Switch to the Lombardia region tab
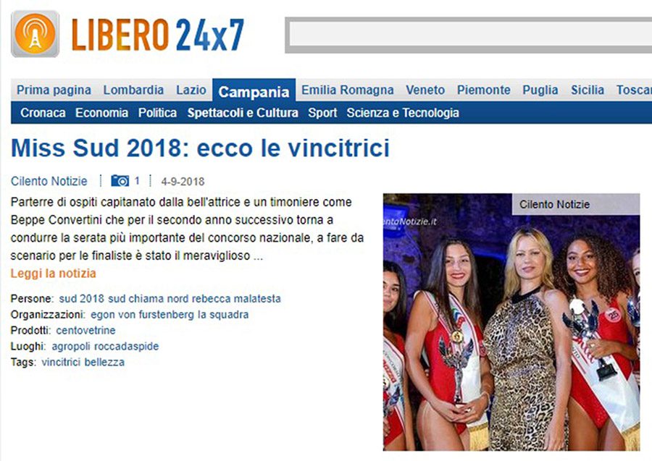The image size is (652, 461). point(133,90)
